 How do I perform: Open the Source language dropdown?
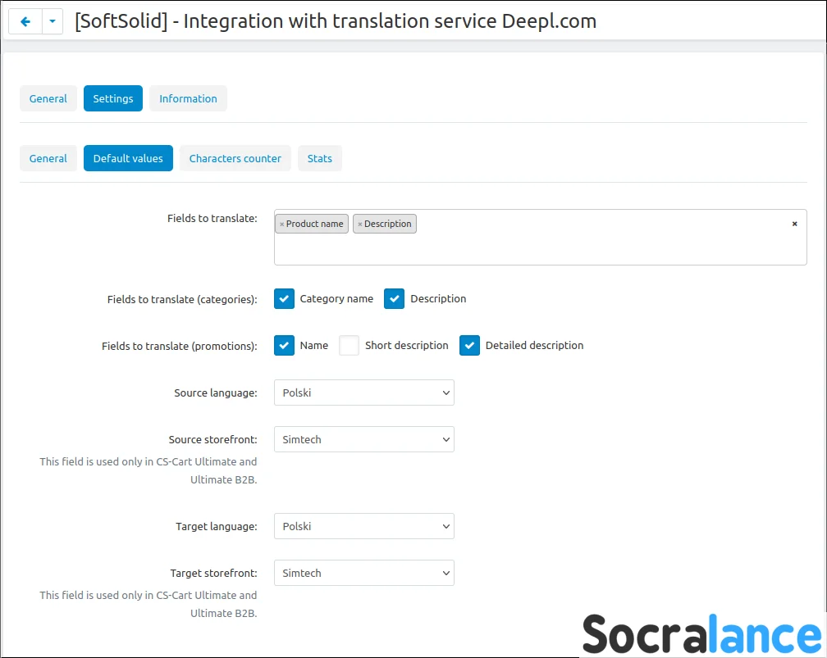click(363, 393)
